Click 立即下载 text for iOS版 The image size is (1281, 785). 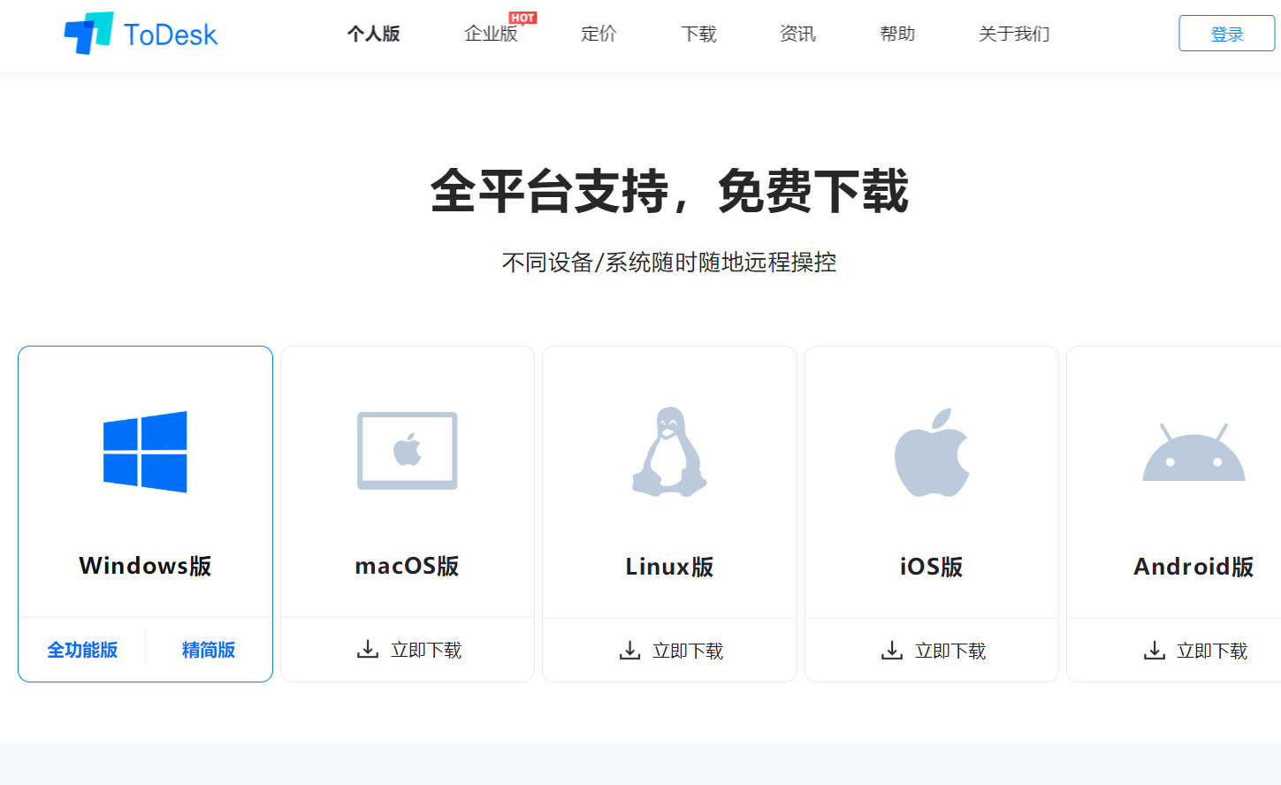tap(950, 651)
